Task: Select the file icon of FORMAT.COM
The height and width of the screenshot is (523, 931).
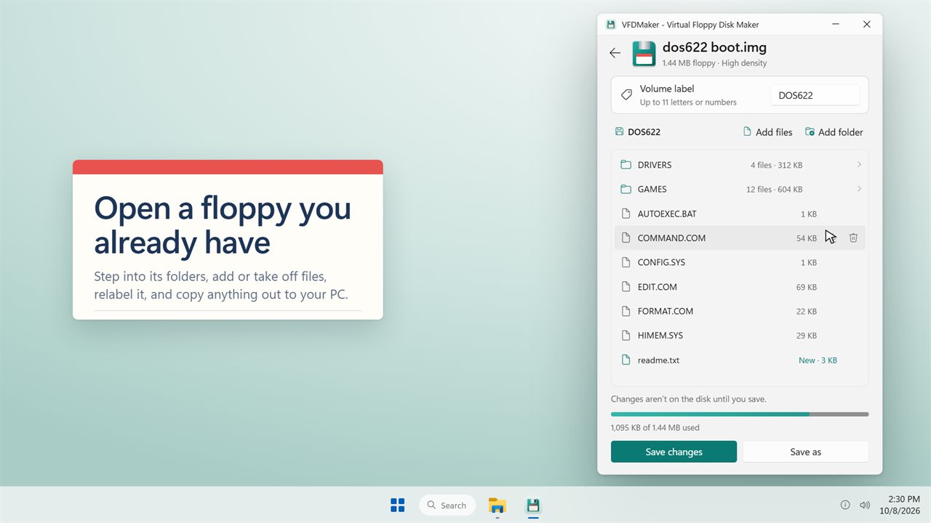Action: [x=626, y=311]
